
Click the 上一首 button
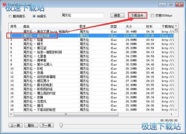click(16, 125)
